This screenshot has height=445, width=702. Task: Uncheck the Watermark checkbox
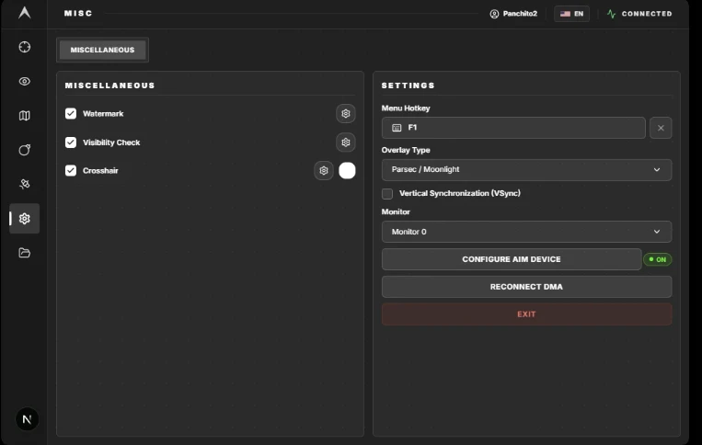tap(71, 114)
